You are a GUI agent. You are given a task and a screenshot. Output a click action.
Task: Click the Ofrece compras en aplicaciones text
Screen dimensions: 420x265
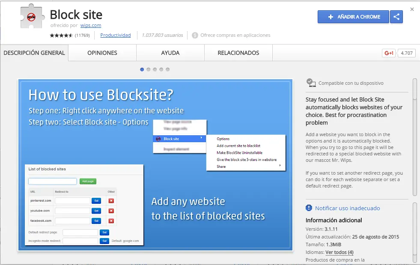(x=235, y=35)
